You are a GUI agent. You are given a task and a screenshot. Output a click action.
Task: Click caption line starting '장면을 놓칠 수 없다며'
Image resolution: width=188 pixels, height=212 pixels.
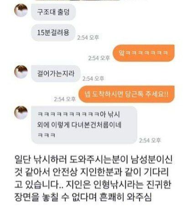pyautogui.click(x=83, y=197)
